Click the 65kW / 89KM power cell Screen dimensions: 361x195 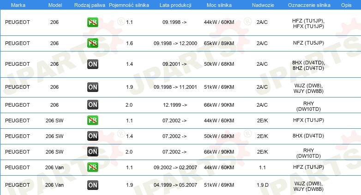219,43
